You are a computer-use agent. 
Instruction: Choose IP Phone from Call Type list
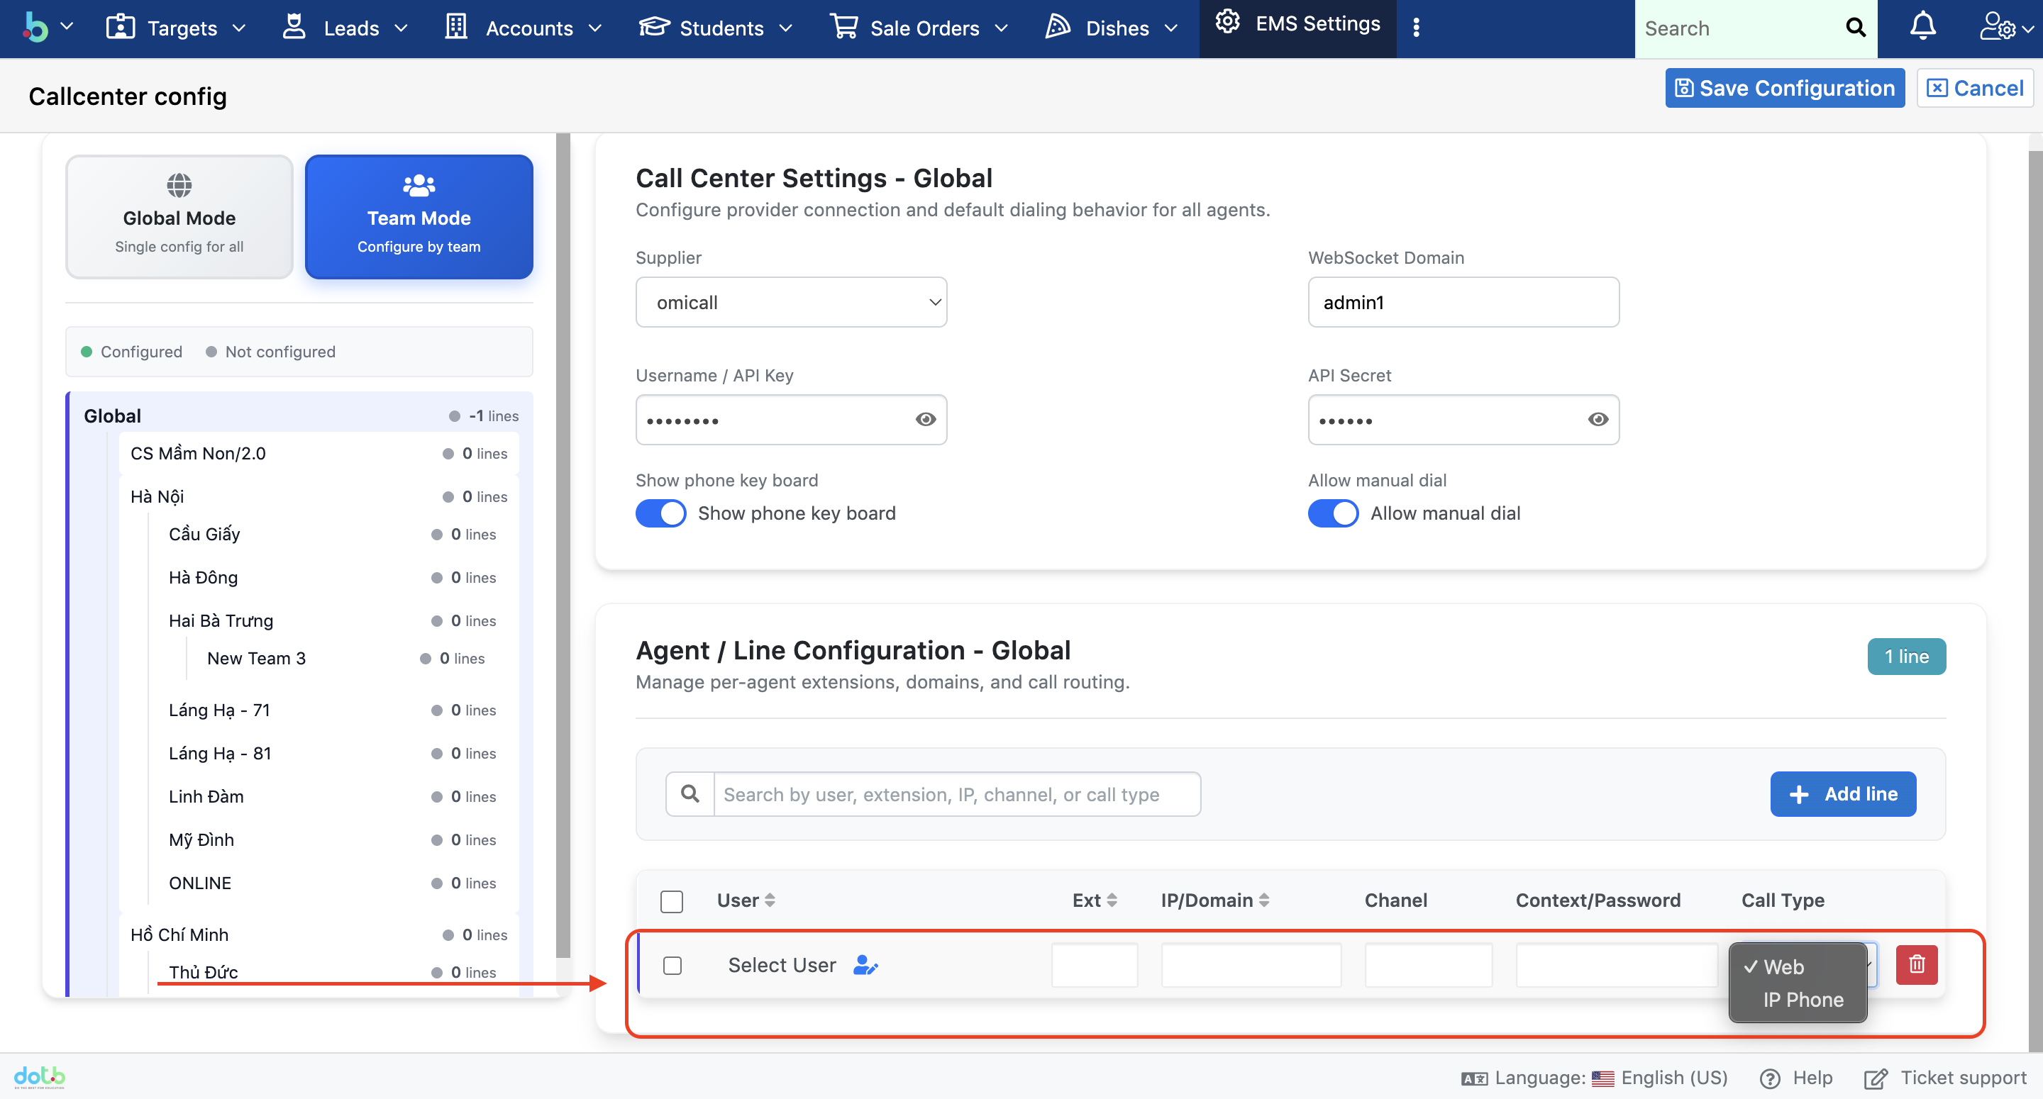[1802, 999]
